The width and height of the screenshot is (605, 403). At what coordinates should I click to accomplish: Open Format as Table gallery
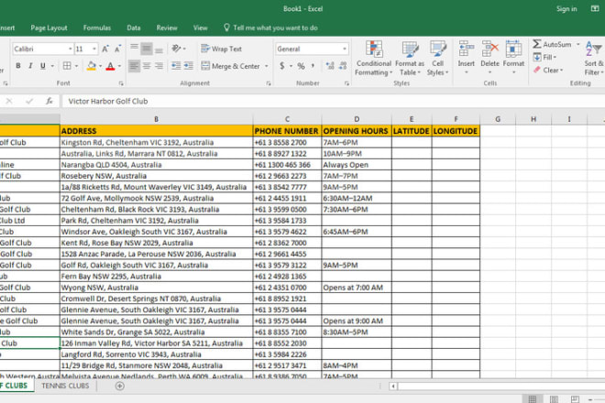pyautogui.click(x=410, y=59)
